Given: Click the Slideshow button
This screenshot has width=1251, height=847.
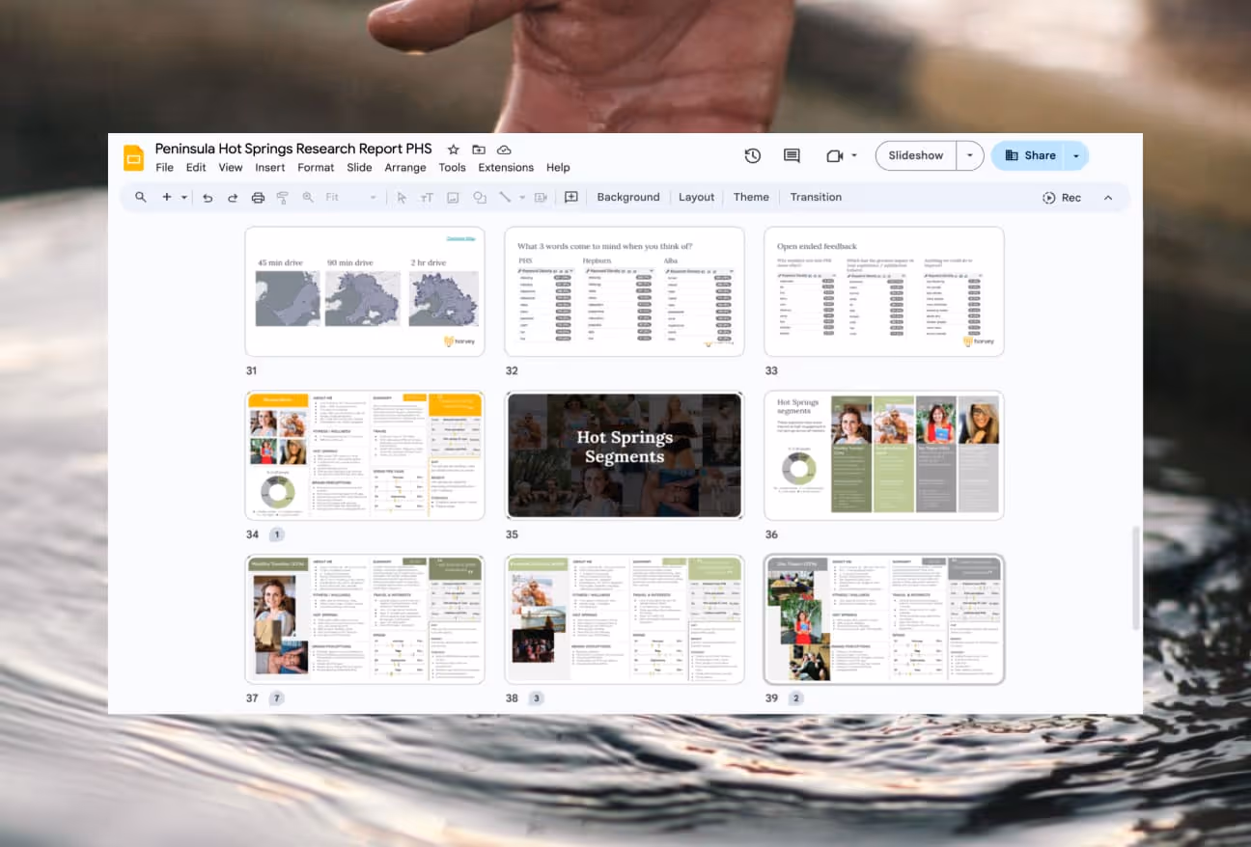Looking at the screenshot, I should (x=916, y=155).
